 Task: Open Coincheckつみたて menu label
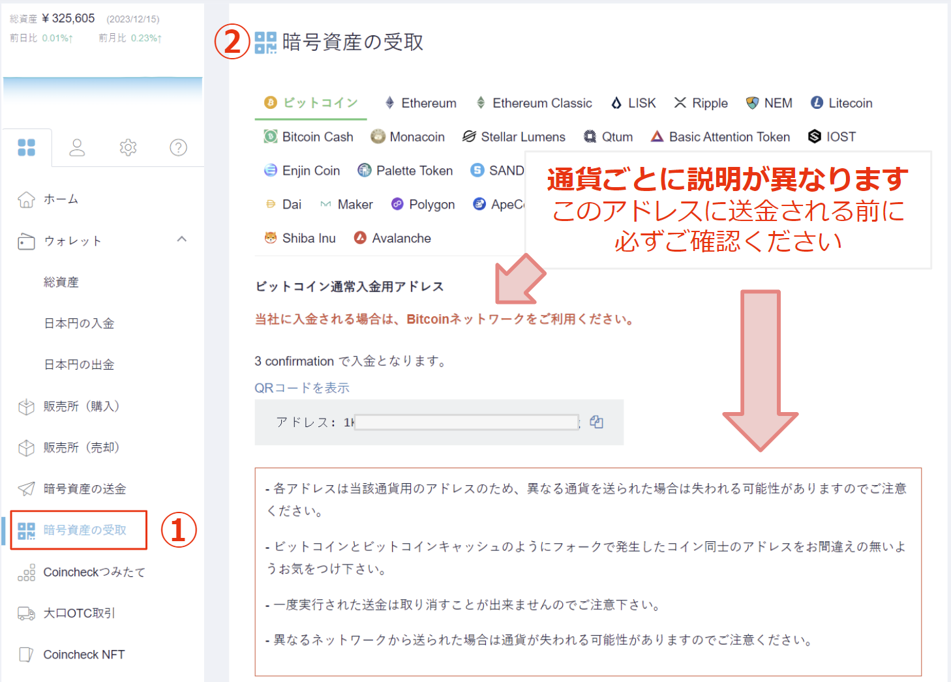pos(95,572)
